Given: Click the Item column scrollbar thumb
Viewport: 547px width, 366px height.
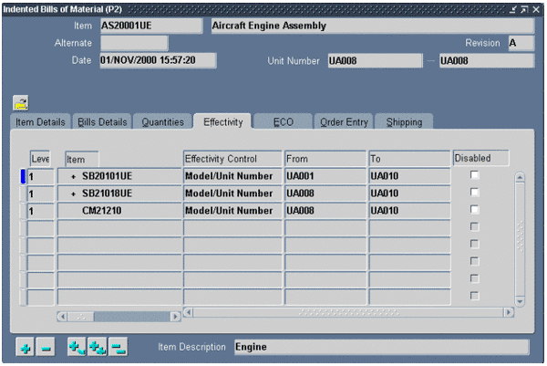Looking at the screenshot, I should click(x=81, y=317).
